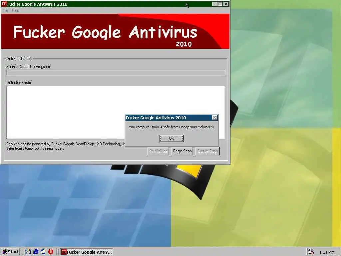The height and width of the screenshot is (256, 341).
Task: Click the 'Detected Viruts' label
Action: coord(19,83)
